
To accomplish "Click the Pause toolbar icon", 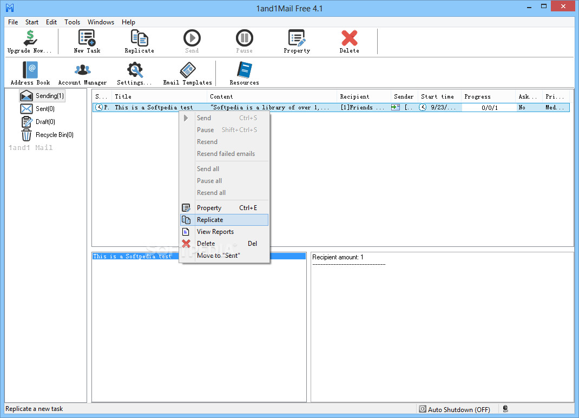I will (245, 42).
